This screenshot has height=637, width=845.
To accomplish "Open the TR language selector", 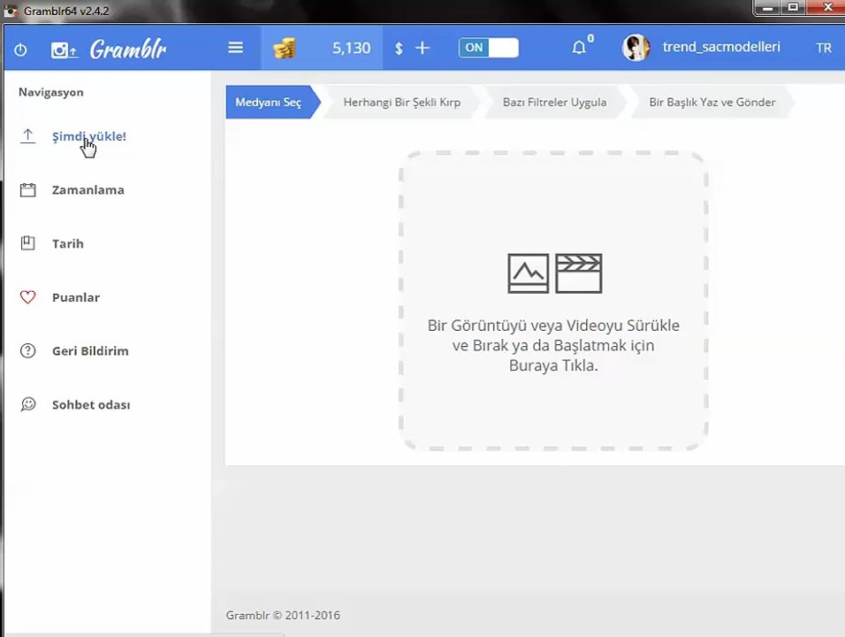I will 824,48.
